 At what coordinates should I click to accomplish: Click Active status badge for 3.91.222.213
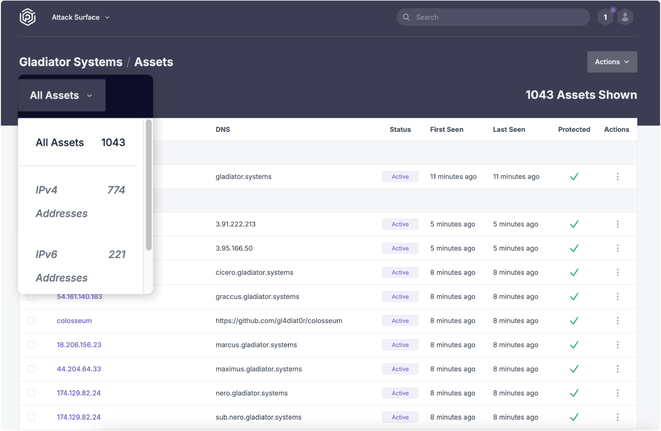coord(400,224)
